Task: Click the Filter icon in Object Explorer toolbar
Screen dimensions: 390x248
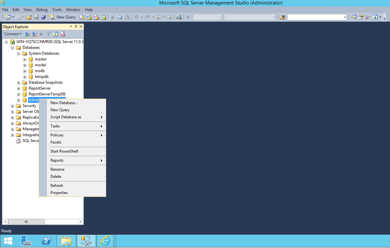Action: tap(48, 34)
